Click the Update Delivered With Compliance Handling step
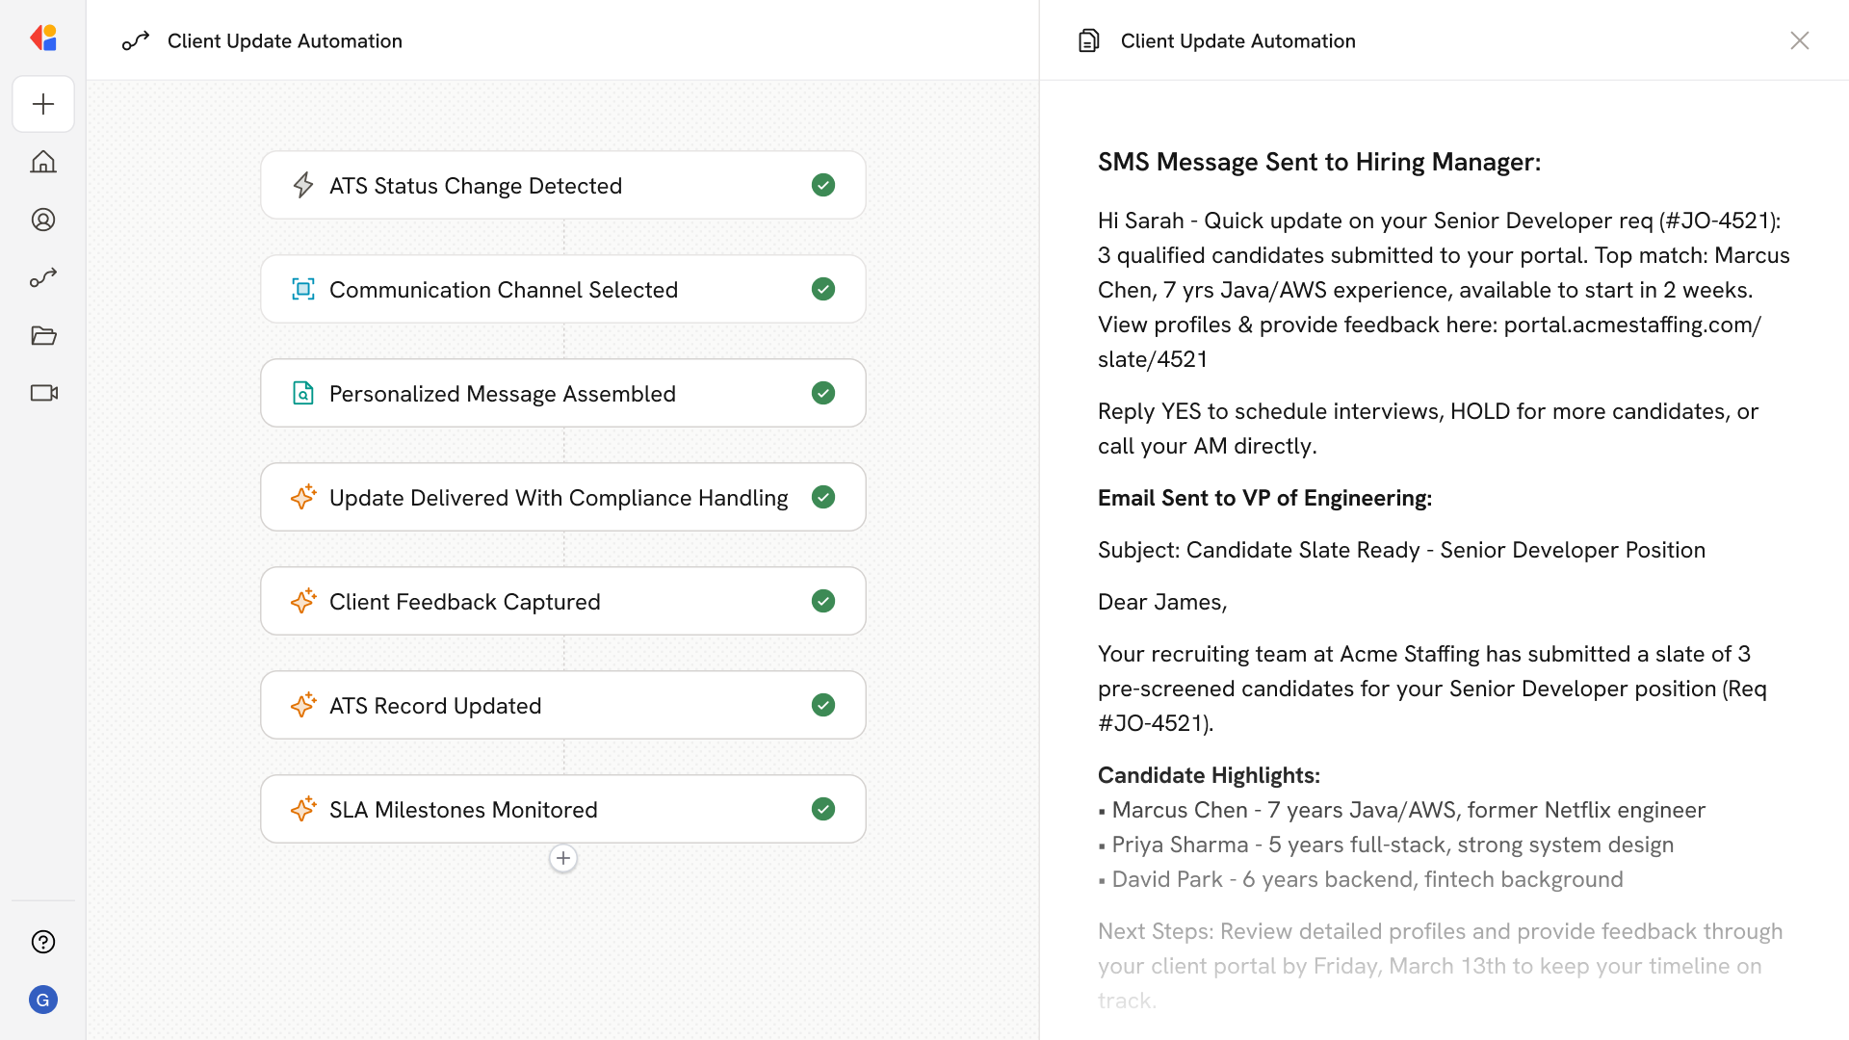Image resolution: width=1849 pixels, height=1040 pixels. coord(562,497)
